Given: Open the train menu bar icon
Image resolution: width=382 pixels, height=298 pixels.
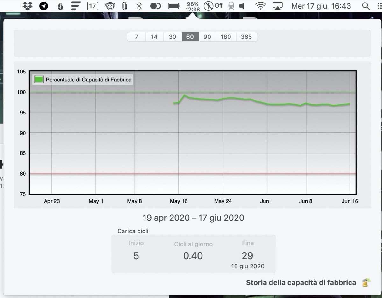Looking at the screenshot, I should pyautogui.click(x=231, y=6).
